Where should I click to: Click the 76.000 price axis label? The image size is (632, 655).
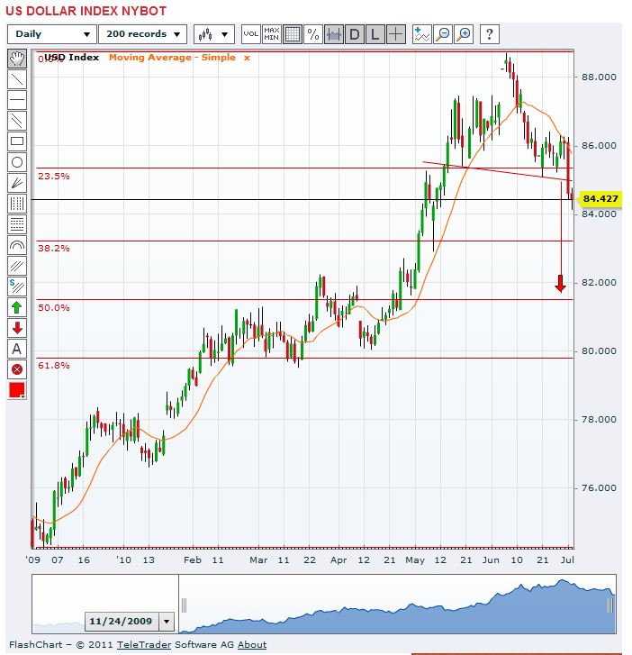pos(599,488)
